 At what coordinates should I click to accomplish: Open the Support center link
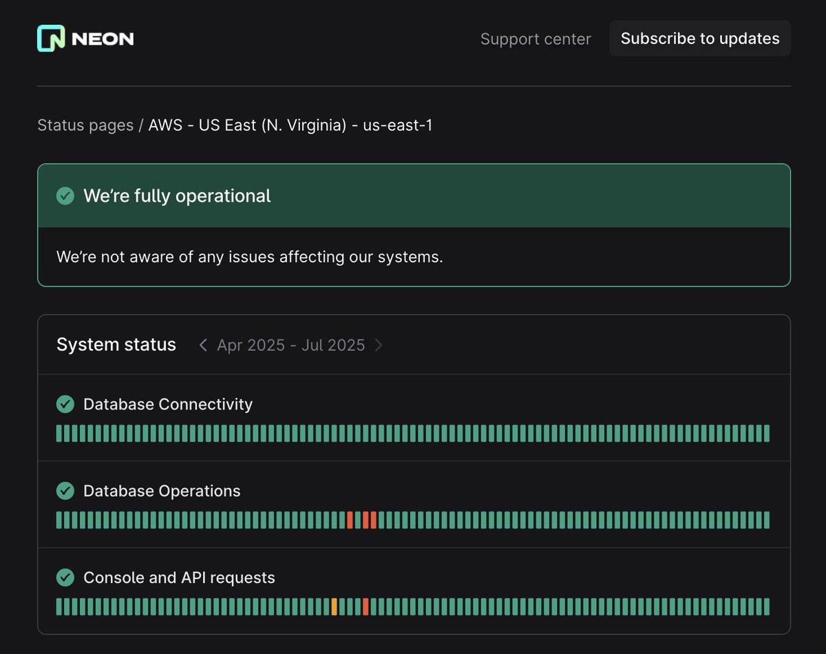click(x=536, y=39)
